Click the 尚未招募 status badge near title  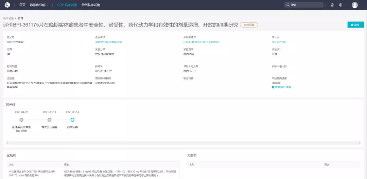[249, 25]
